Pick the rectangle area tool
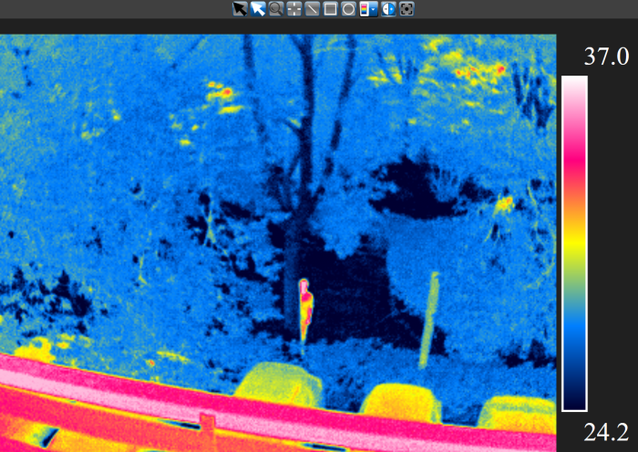The image size is (638, 452). point(331,9)
